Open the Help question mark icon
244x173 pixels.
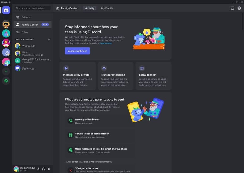239,8
